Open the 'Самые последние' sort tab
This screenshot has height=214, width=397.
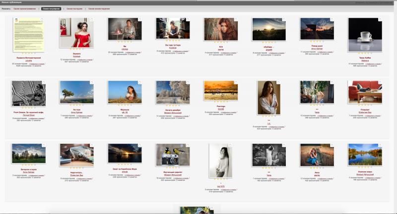point(74,8)
